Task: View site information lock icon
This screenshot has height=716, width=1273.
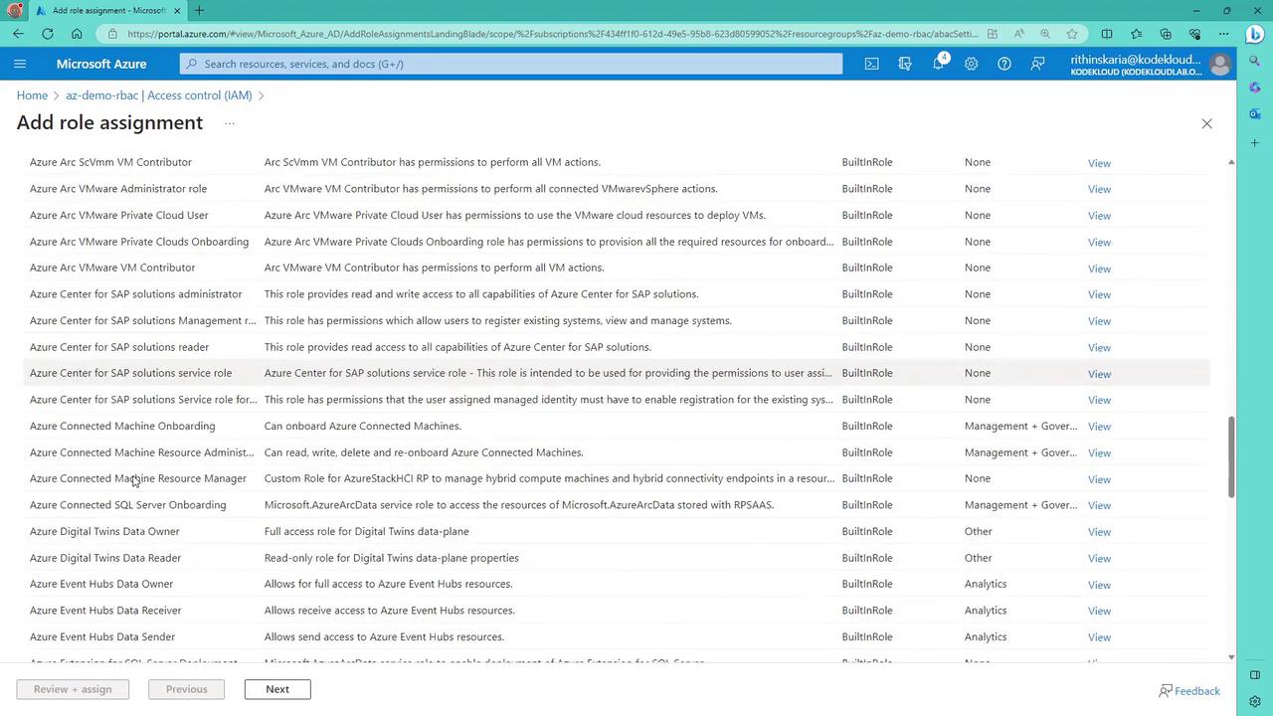Action: [114, 34]
